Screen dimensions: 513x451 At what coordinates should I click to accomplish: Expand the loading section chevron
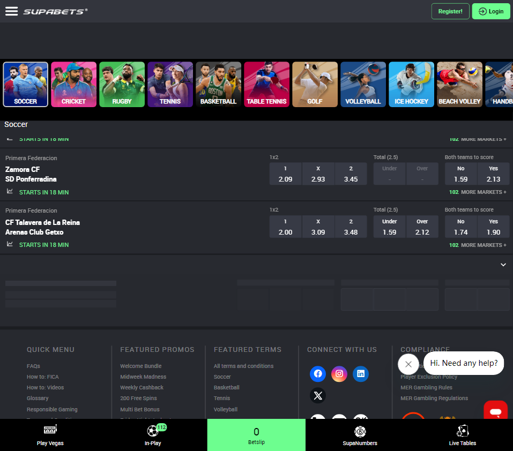(503, 265)
